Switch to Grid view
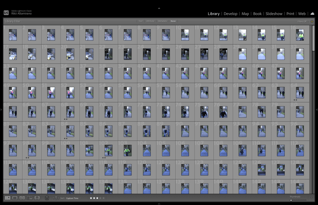318x205 pixels. pyautogui.click(x=7, y=198)
